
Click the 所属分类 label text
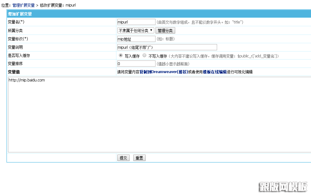15,31
